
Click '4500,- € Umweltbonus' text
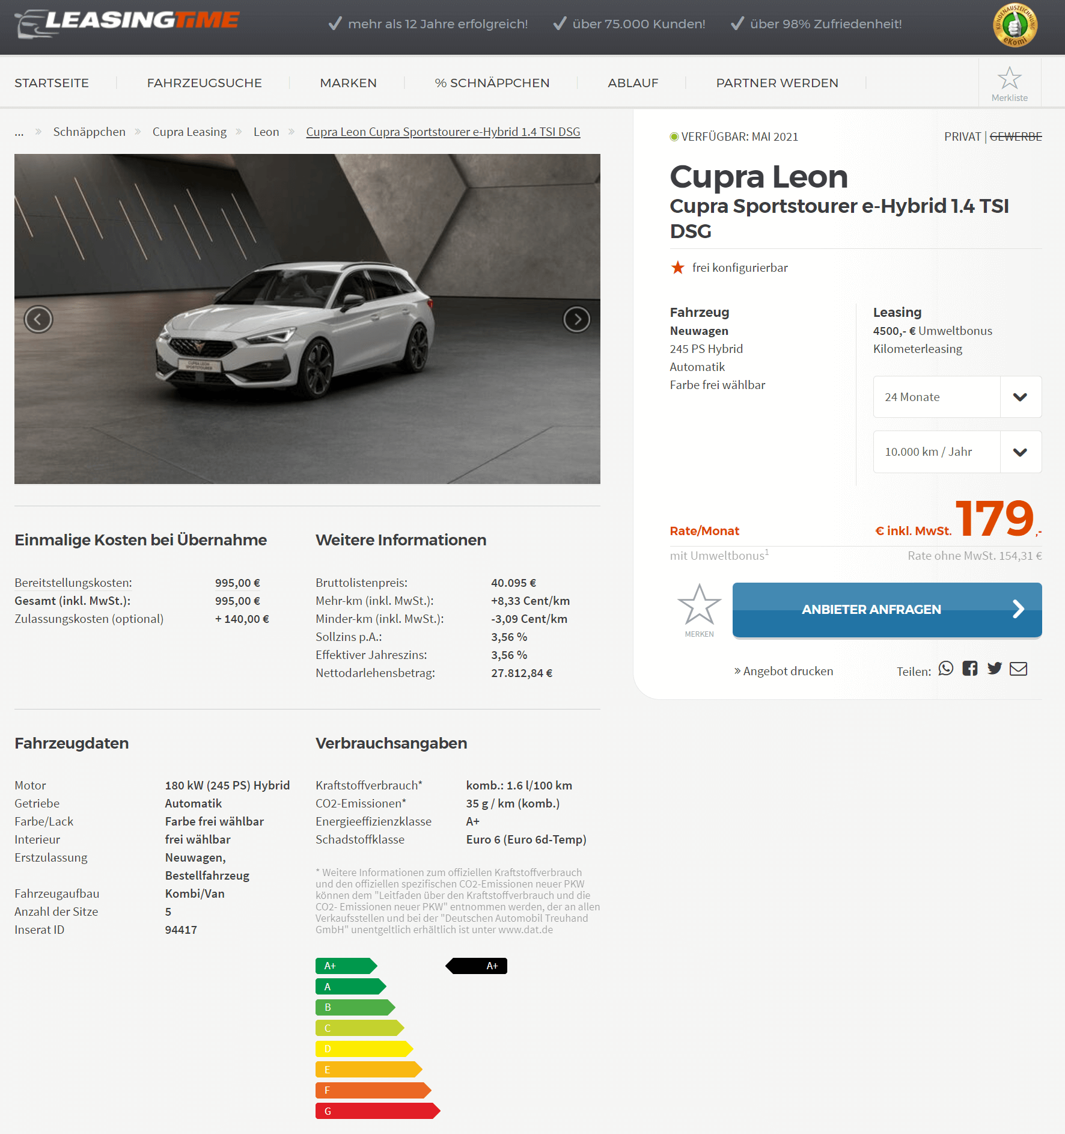pyautogui.click(x=932, y=331)
